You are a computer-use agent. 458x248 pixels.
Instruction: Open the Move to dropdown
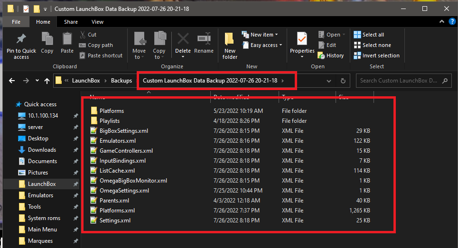139,54
